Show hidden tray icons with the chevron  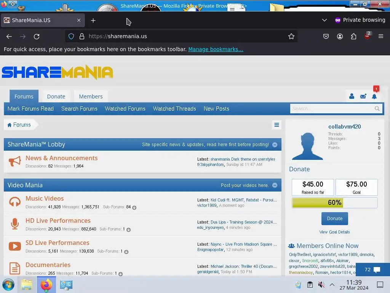pyautogui.click(x=332, y=285)
